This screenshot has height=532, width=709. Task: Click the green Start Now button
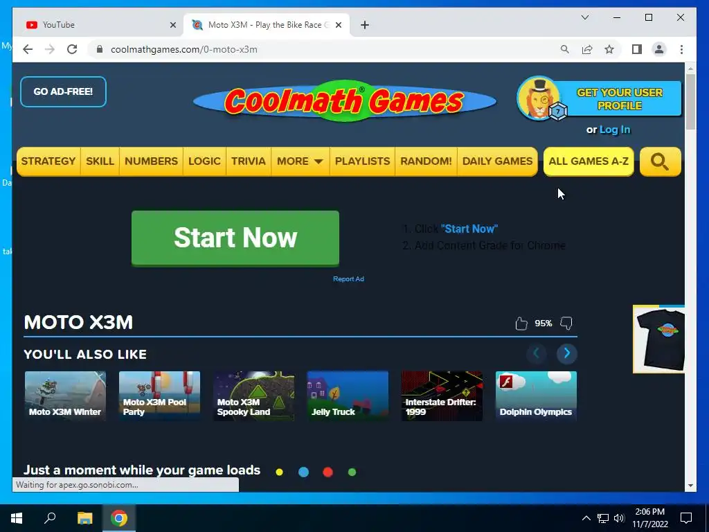[235, 238]
